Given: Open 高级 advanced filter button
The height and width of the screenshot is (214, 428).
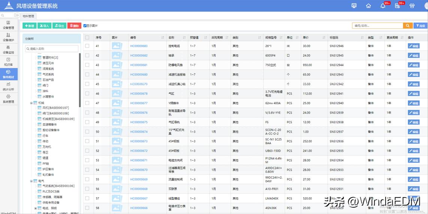Looking at the screenshot, I should coord(421,25).
